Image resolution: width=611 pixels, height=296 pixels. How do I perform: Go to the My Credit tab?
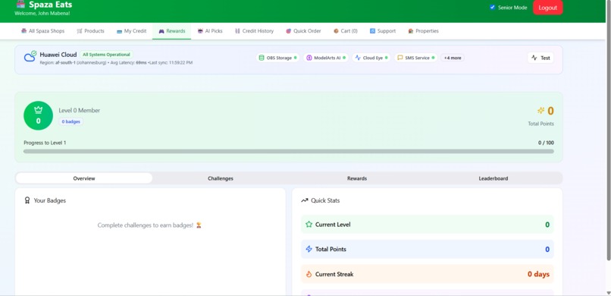[x=132, y=31]
